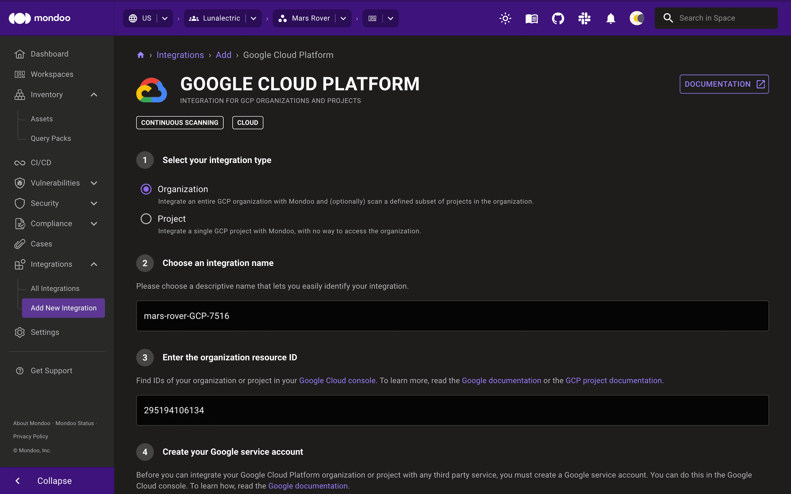This screenshot has height=494, width=791.
Task: Click the notifications bell icon
Action: pyautogui.click(x=610, y=18)
